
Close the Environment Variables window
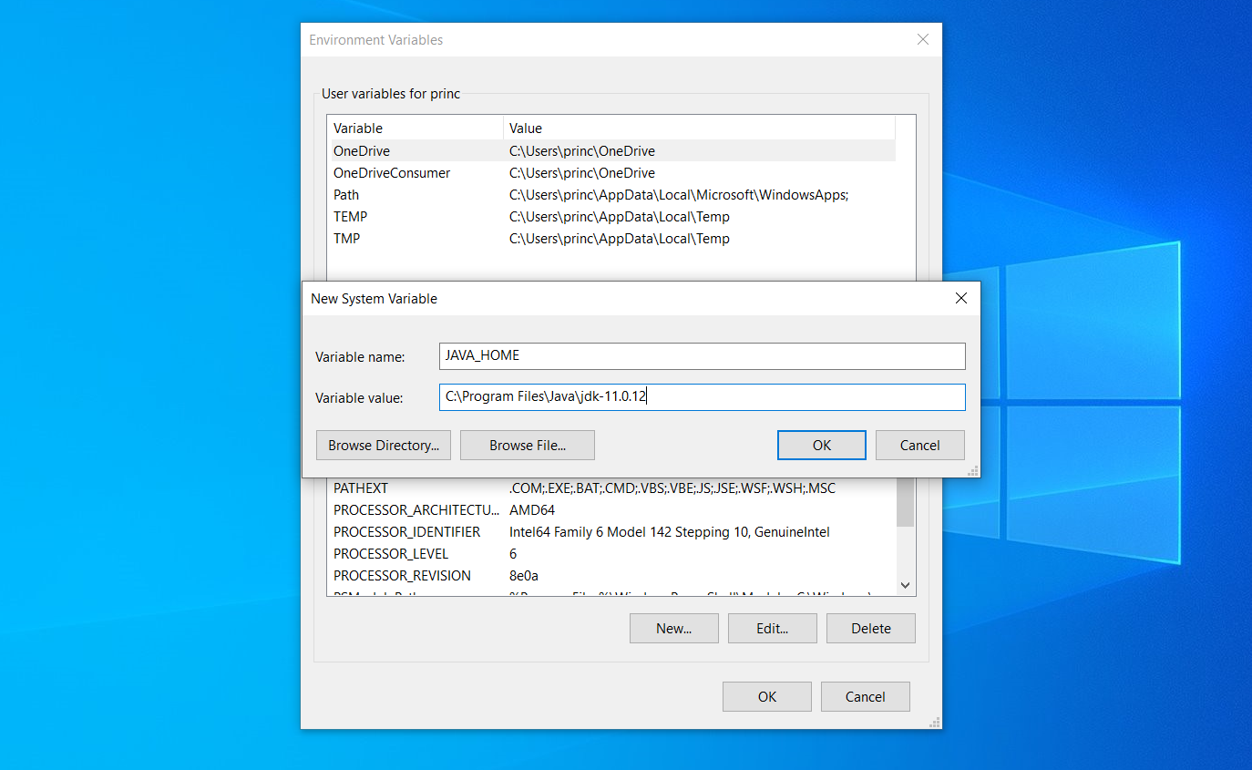923,40
